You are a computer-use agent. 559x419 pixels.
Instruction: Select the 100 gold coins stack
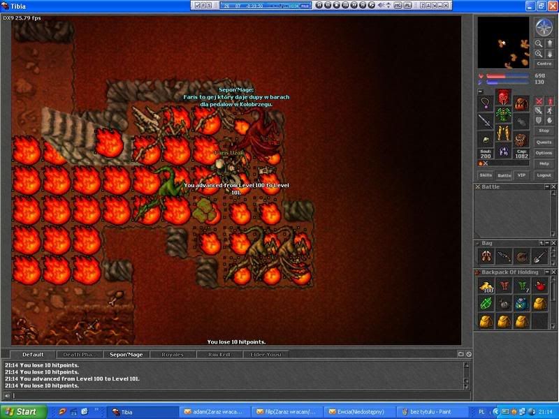click(x=486, y=286)
